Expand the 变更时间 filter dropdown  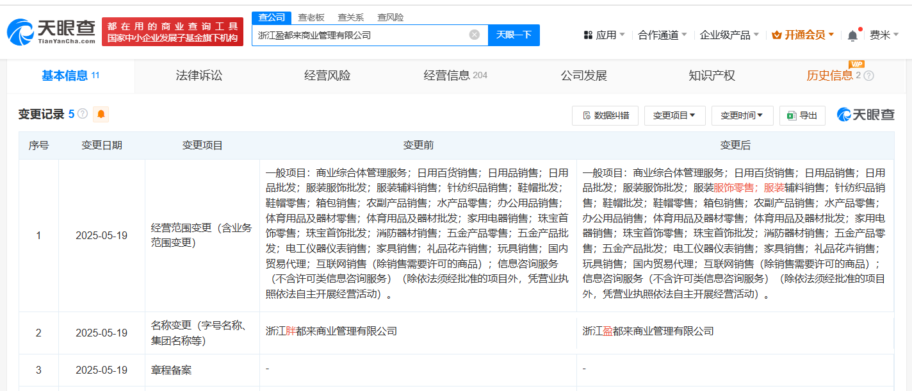(x=742, y=115)
